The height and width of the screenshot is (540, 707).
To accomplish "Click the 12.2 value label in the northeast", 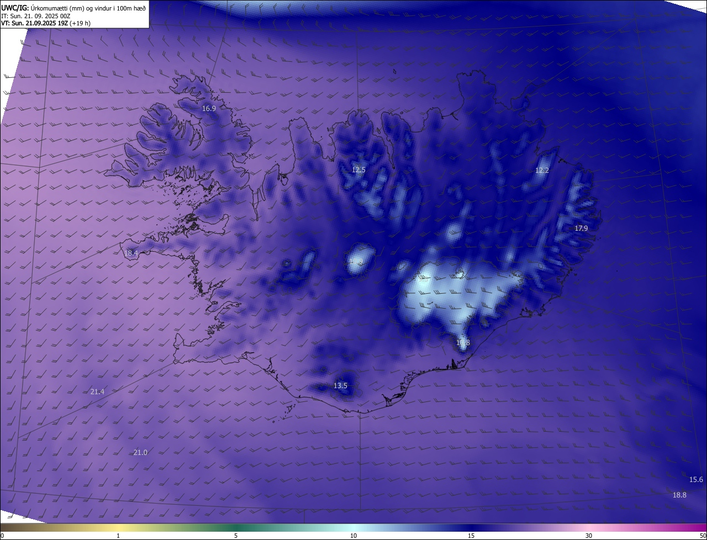I will 542,171.
